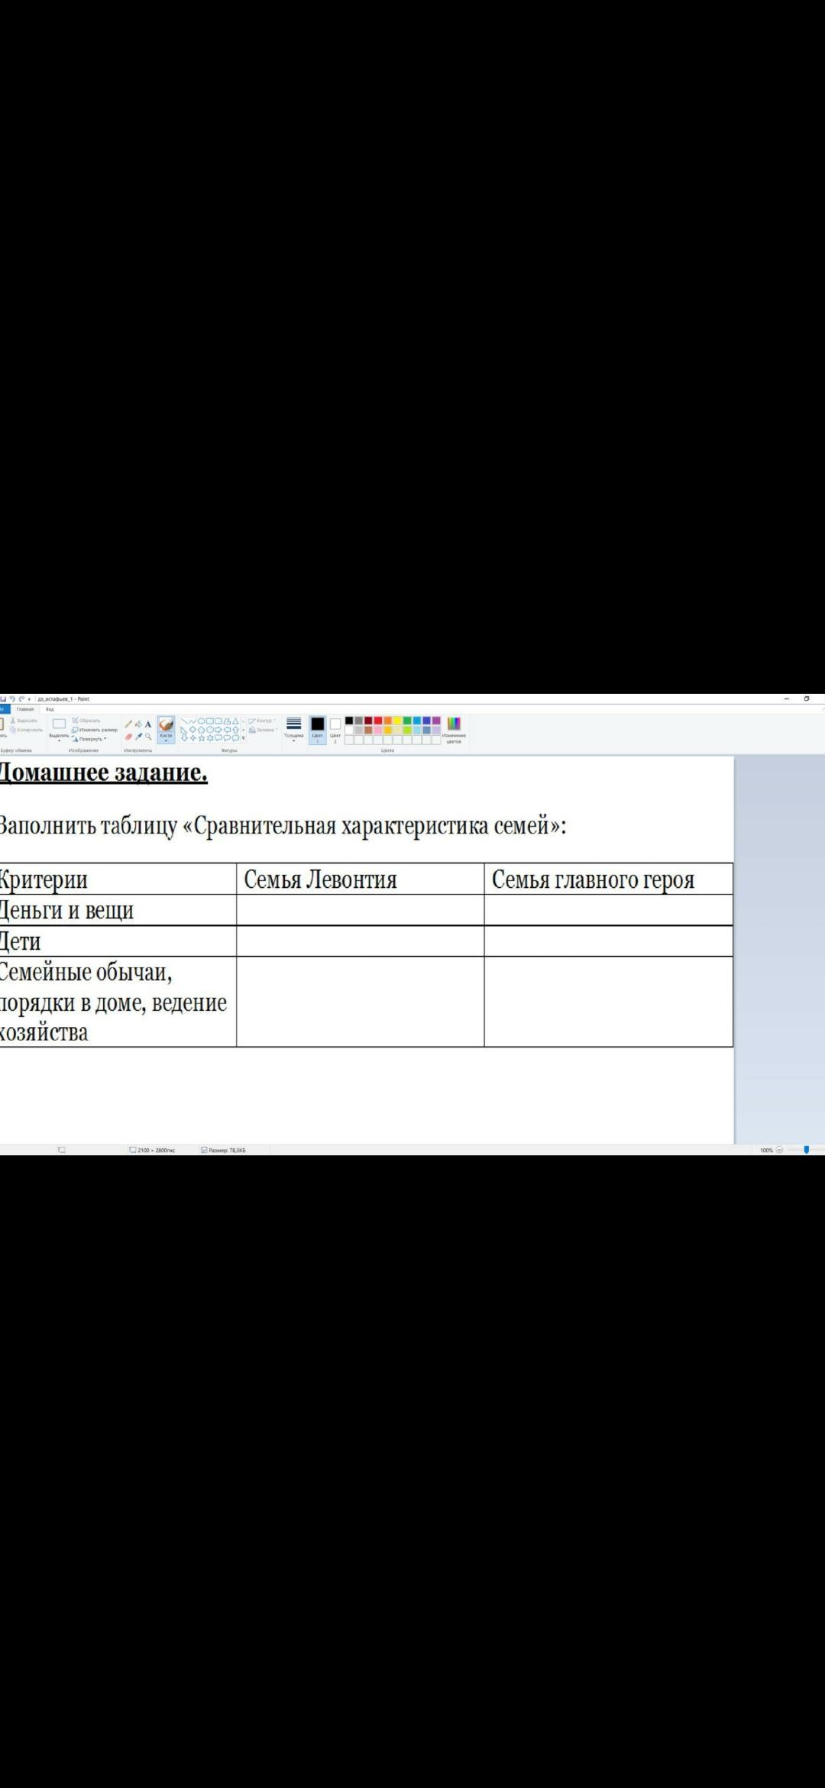Pick the curve shape

point(192,721)
